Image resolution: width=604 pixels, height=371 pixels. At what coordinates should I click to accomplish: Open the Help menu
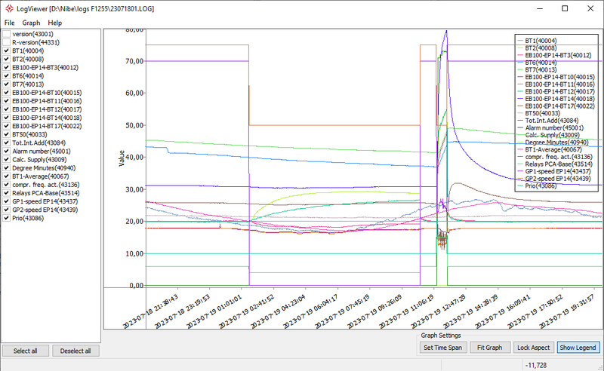54,23
